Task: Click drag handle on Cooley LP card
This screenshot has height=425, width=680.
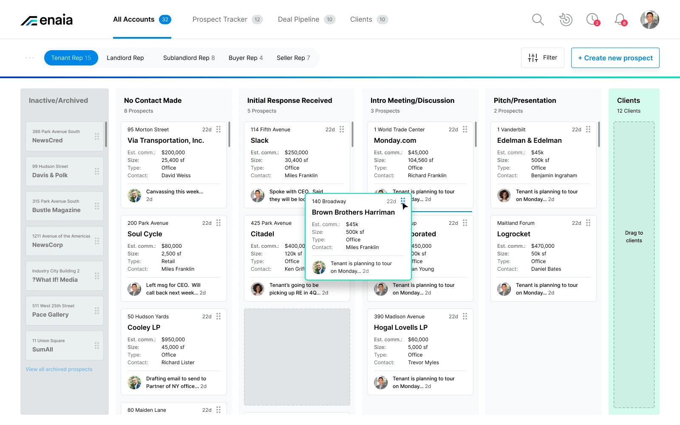Action: [x=218, y=316]
